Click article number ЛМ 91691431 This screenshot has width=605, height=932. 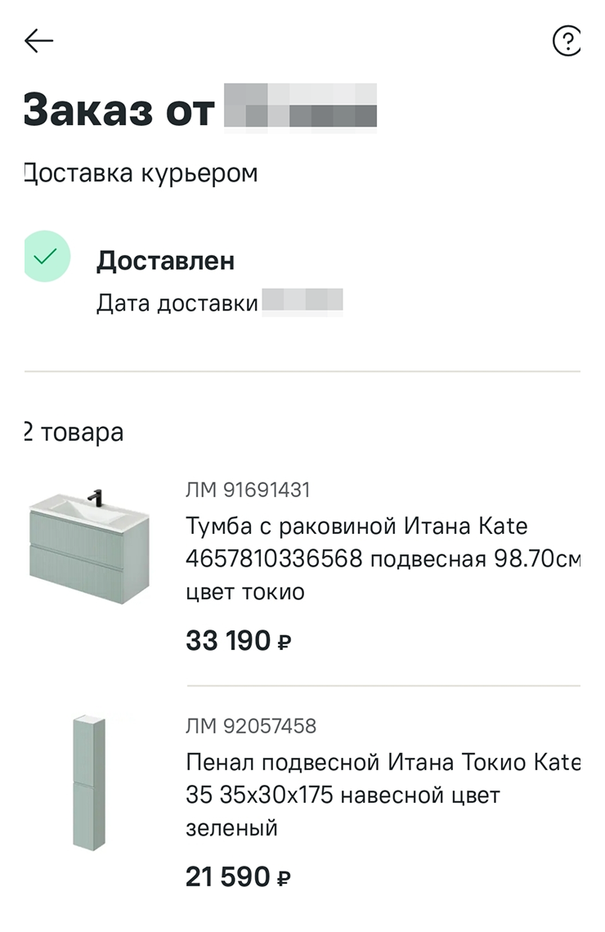coord(248,490)
